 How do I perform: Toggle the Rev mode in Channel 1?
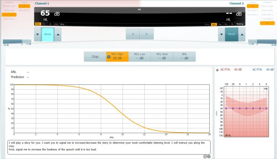44,24
